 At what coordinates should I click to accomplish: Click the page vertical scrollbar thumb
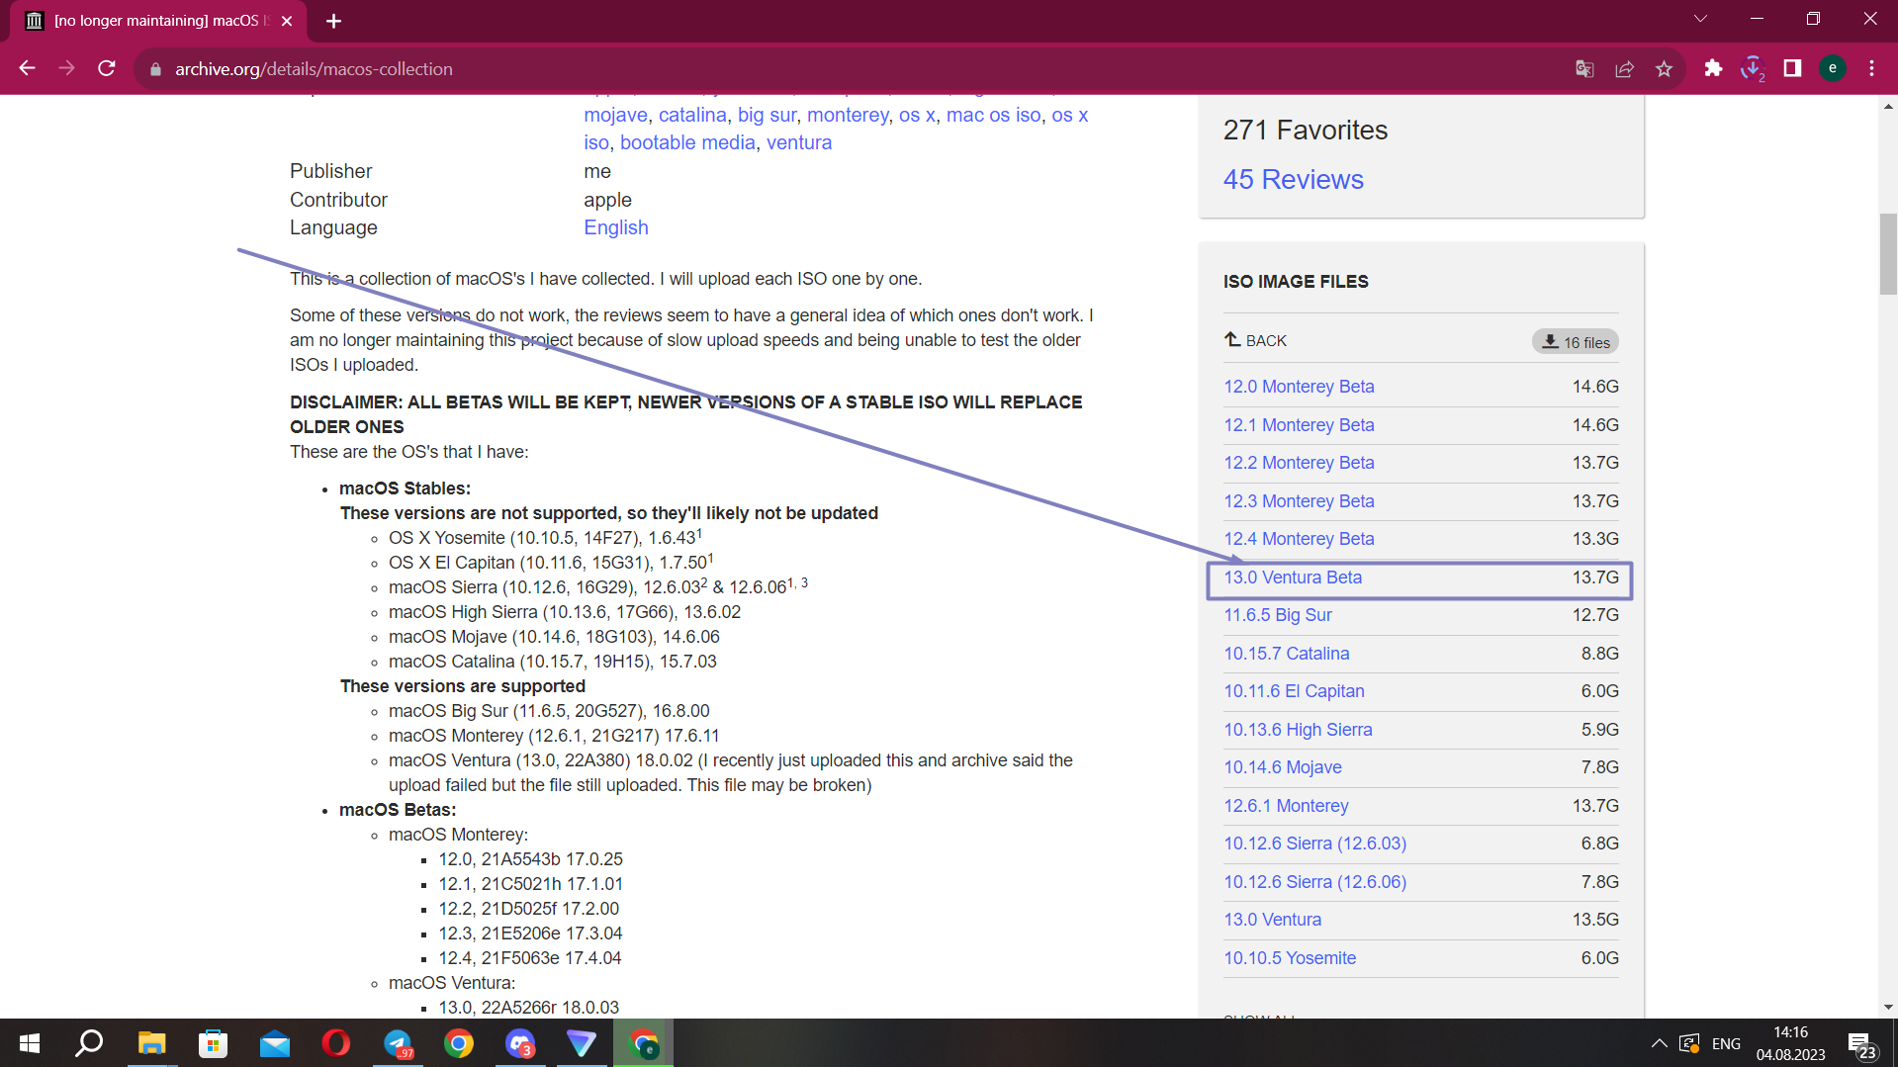(1888, 254)
